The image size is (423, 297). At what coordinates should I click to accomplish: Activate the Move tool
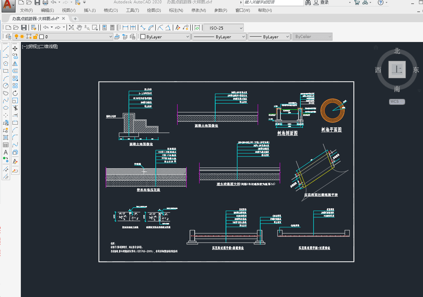point(15,49)
